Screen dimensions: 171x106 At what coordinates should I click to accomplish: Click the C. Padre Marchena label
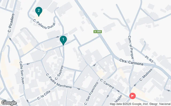[59, 81]
